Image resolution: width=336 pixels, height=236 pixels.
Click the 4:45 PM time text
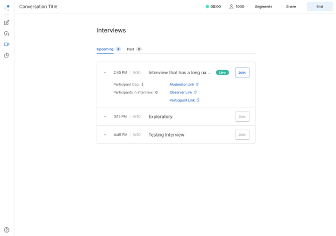click(120, 135)
